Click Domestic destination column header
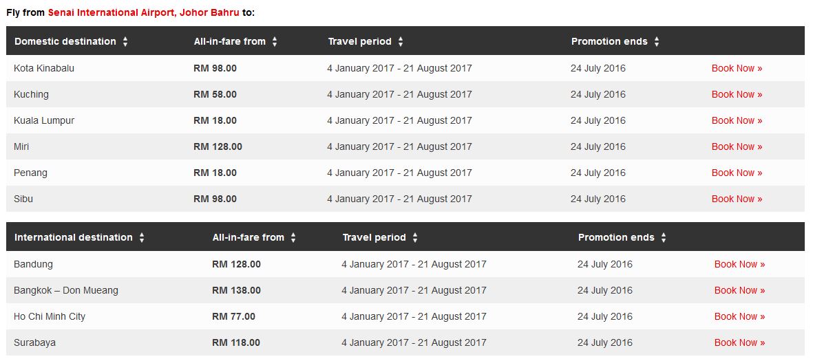813x361 pixels. click(x=65, y=41)
